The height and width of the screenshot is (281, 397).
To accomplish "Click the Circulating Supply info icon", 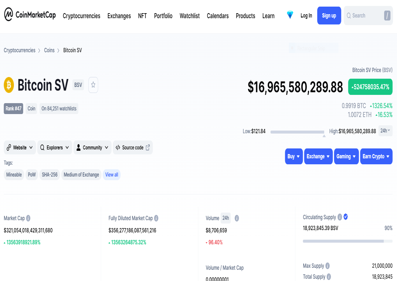I will pyautogui.click(x=339, y=217).
